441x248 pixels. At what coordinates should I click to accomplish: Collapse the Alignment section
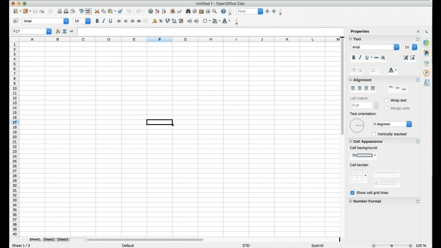click(x=350, y=80)
